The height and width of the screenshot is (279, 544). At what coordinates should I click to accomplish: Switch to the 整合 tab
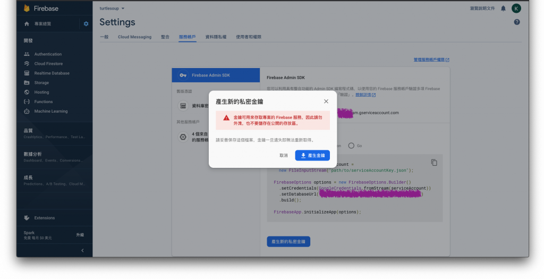pos(165,37)
